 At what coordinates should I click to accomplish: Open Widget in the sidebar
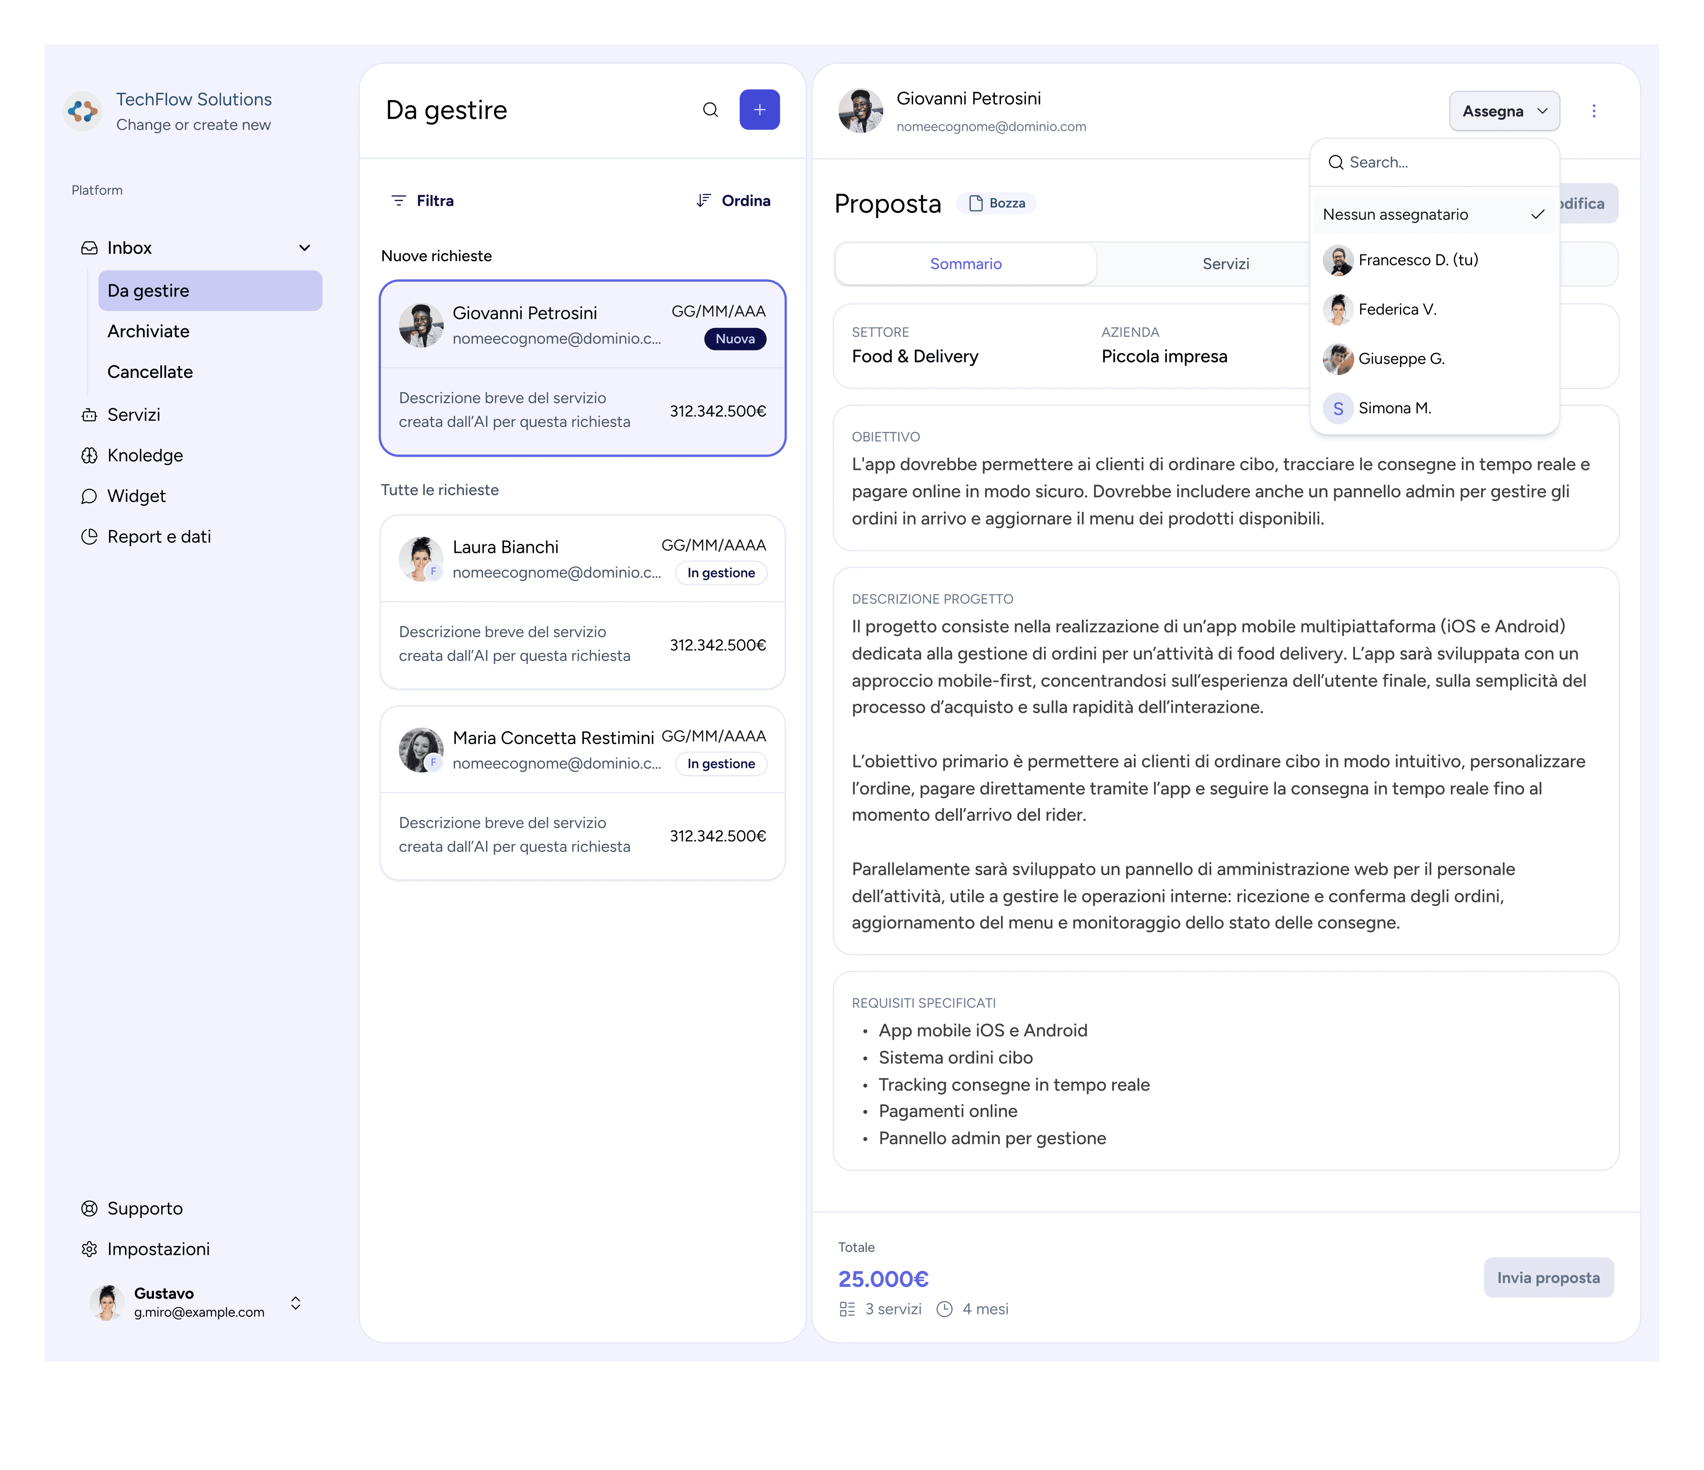(x=136, y=496)
